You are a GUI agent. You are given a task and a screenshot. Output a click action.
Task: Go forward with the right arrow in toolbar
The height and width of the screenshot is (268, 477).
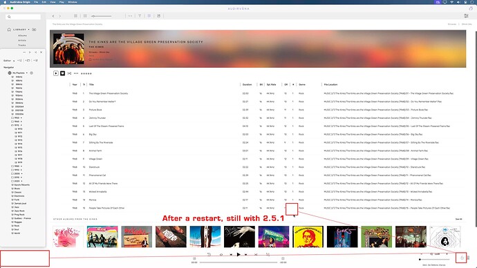click(60, 16)
